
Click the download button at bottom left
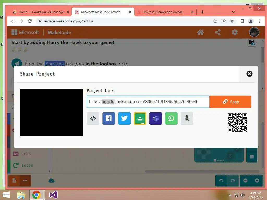(14, 180)
